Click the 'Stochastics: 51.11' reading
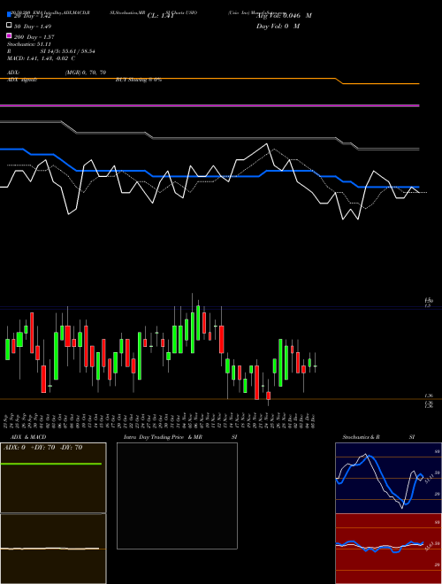The height and width of the screenshot is (584, 442). 28,44
